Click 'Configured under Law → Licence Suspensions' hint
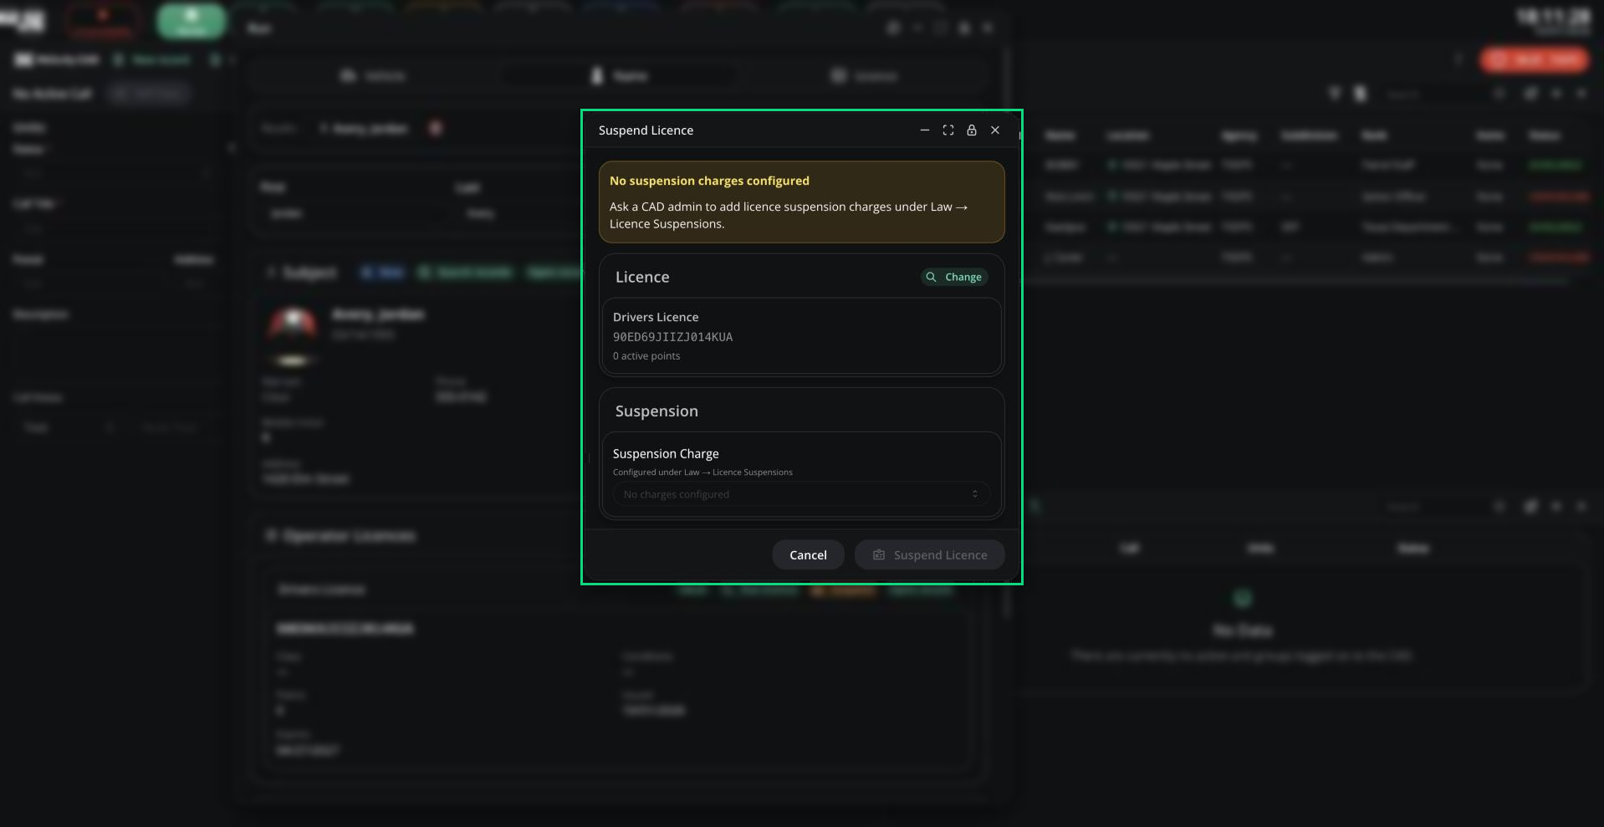This screenshot has width=1604, height=827. click(702, 472)
